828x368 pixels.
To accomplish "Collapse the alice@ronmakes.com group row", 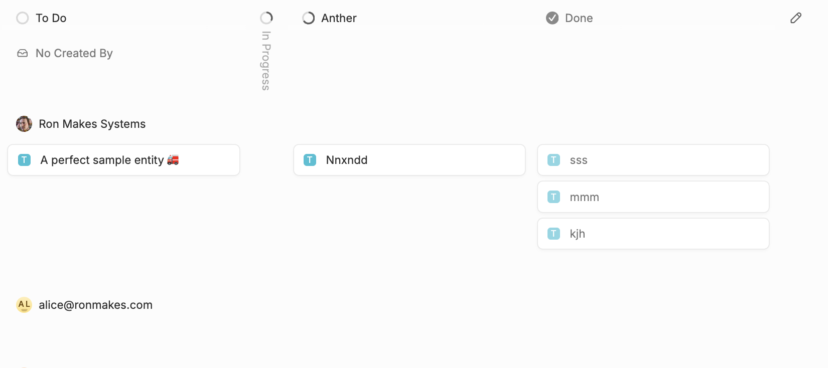I will [95, 305].
